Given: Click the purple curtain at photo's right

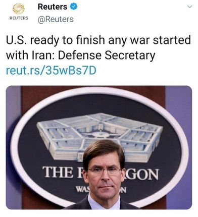Looking at the screenshot, I should (179, 147).
